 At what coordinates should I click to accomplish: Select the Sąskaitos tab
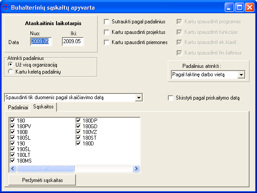click(43, 107)
